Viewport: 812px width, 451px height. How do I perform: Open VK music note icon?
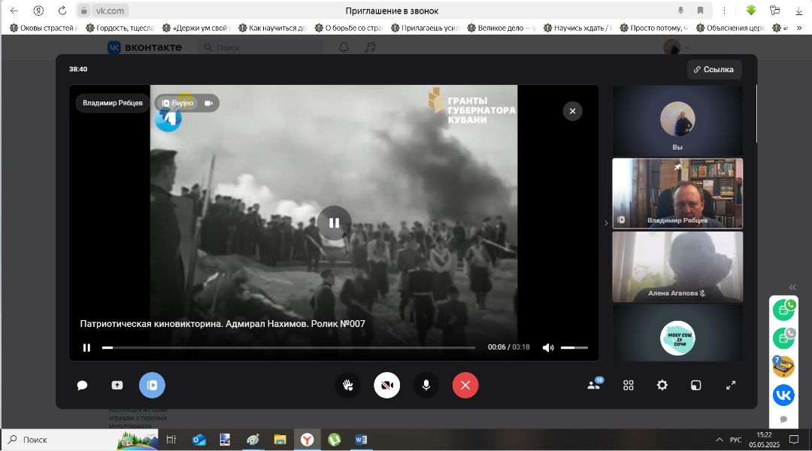(370, 47)
